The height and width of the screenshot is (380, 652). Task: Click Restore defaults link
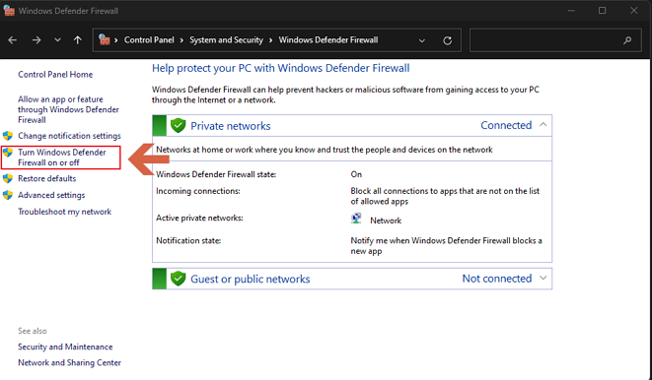(47, 178)
